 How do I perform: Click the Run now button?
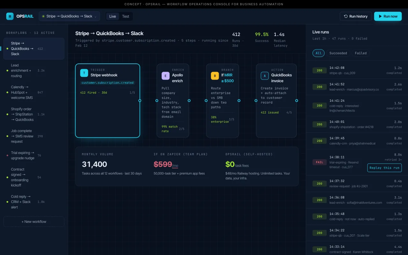388,16
